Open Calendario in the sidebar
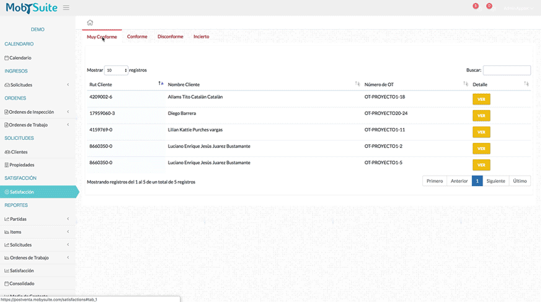Viewport: 541px width, 302px height. [x=37, y=58]
